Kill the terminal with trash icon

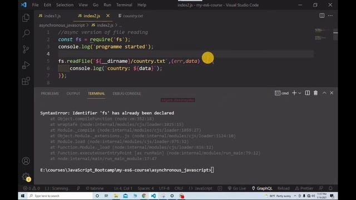tap(315, 93)
